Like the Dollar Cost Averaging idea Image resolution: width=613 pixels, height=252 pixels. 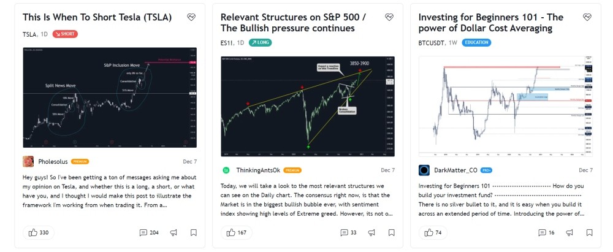tap(433, 233)
